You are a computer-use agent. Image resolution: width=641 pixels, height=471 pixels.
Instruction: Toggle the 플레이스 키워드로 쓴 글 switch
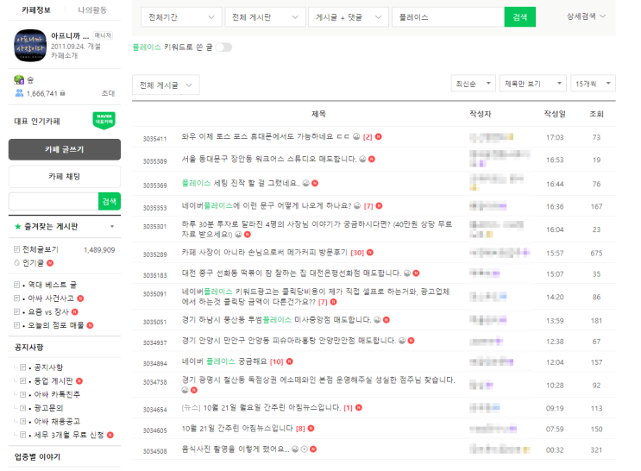tap(223, 47)
